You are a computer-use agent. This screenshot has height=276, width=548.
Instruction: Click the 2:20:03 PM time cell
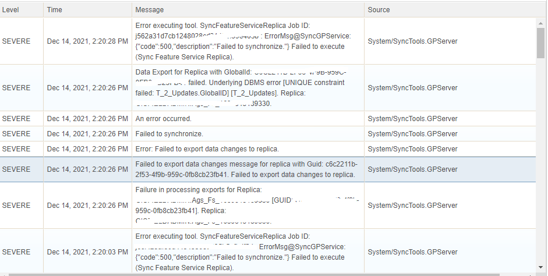click(x=87, y=252)
